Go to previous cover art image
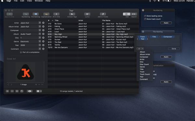The width and height of the screenshot is (195, 121). [8, 85]
